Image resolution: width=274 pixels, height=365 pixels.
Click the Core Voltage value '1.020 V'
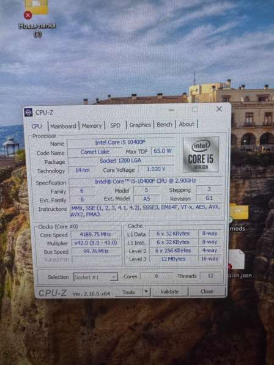[156, 169]
